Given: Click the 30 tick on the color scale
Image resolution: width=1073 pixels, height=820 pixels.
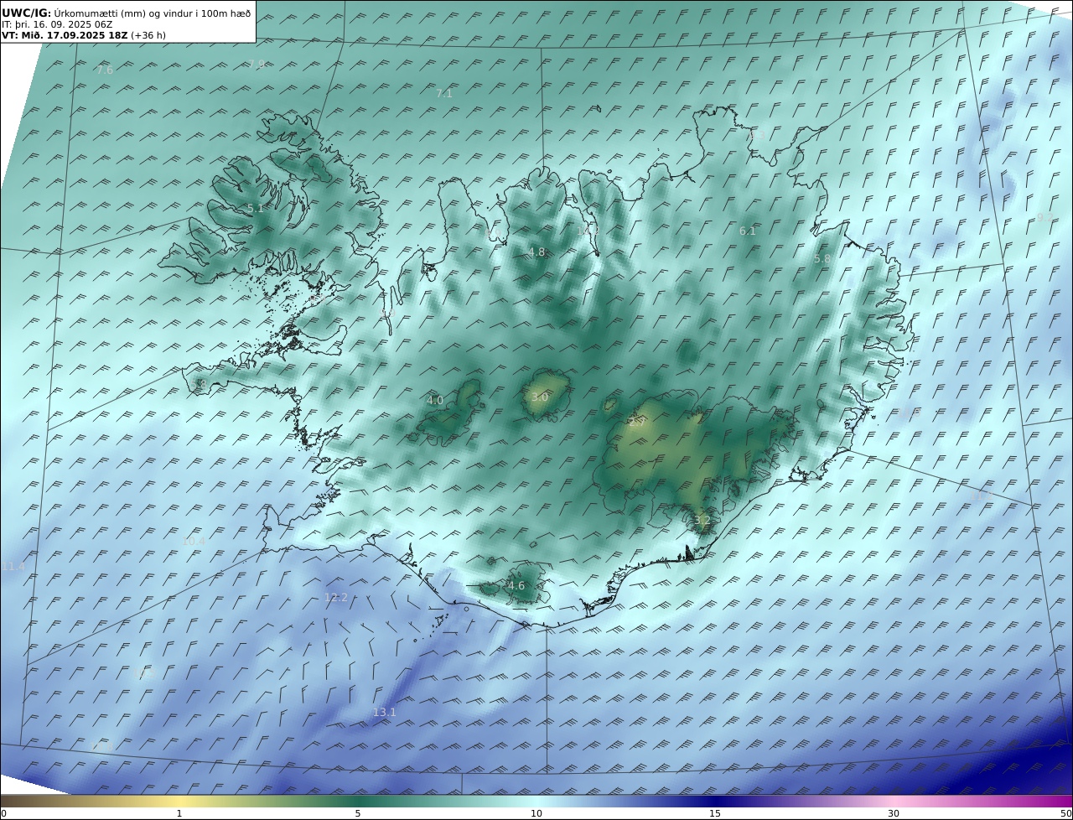Looking at the screenshot, I should (894, 813).
